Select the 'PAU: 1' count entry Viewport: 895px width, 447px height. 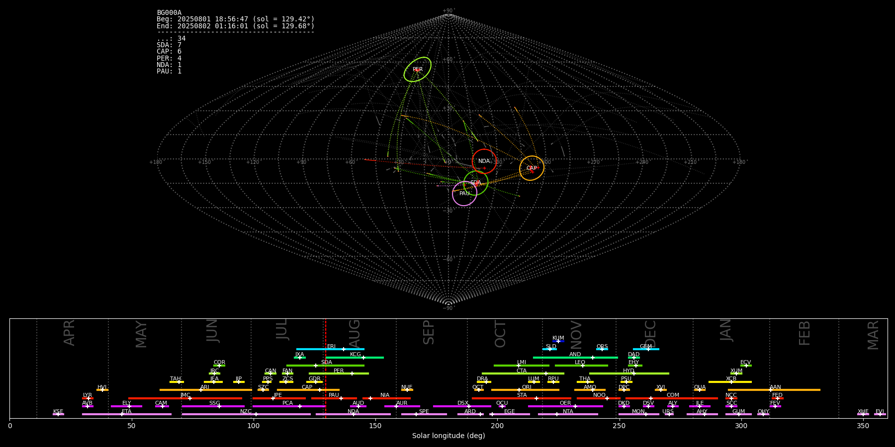tap(169, 72)
